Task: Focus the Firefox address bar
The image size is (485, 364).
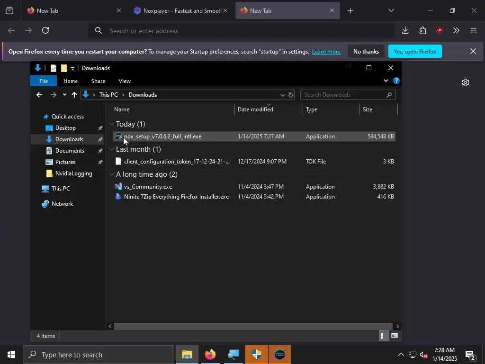Action: [x=241, y=31]
